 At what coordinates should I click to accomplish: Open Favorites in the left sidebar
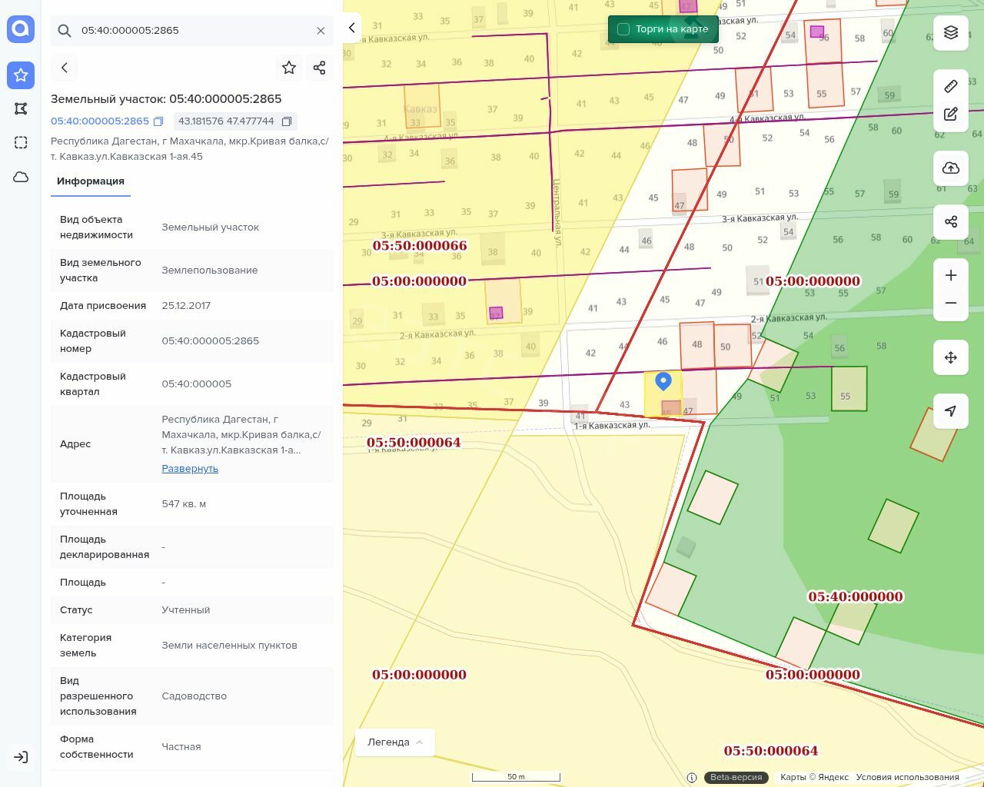point(21,75)
